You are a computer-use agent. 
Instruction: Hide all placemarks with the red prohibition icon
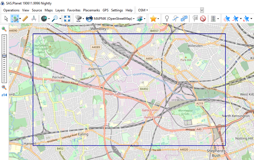[203, 19]
